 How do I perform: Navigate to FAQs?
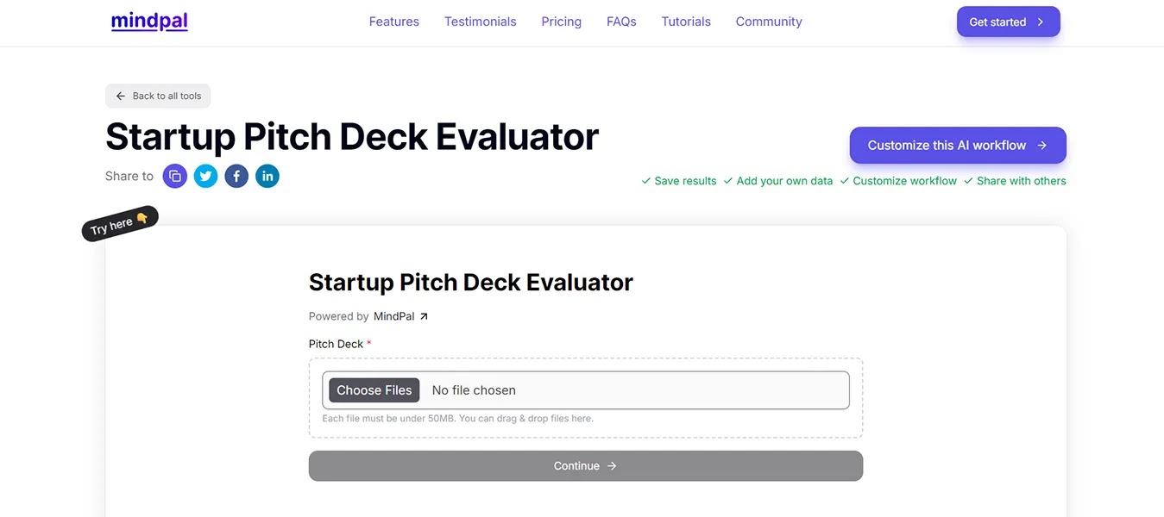[621, 22]
